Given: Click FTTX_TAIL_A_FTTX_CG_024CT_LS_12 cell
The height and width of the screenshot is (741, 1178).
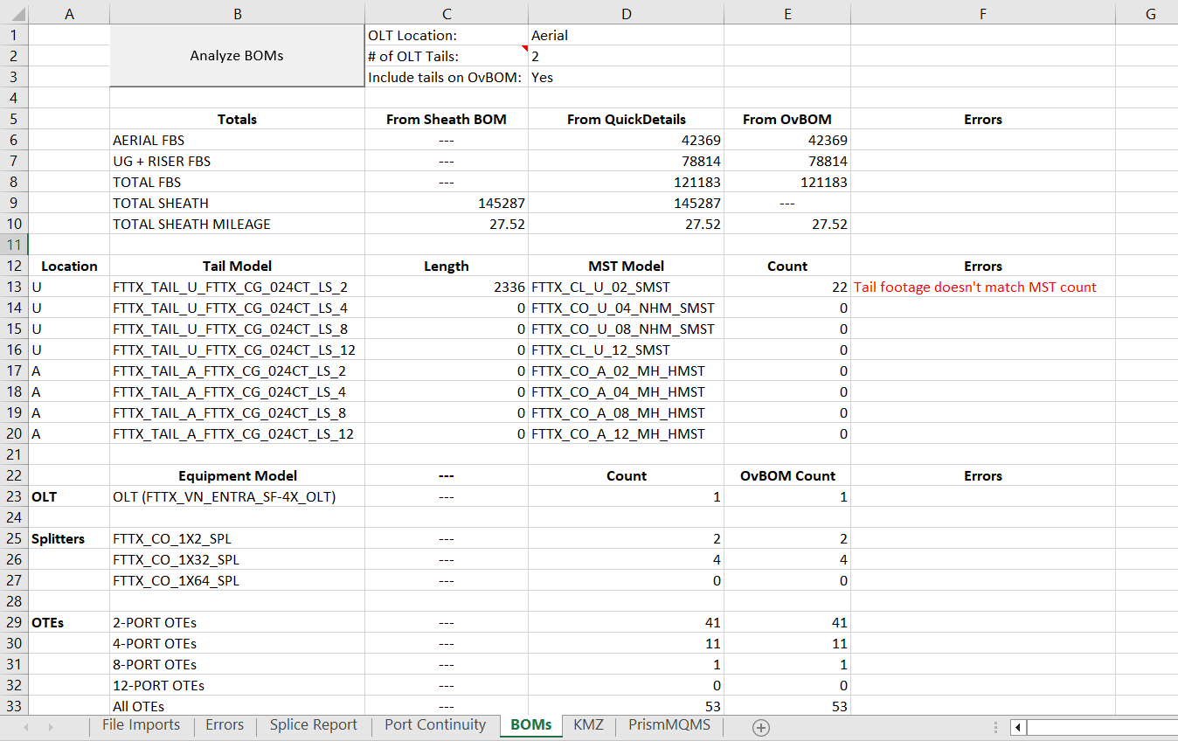Looking at the screenshot, I should click(x=237, y=434).
